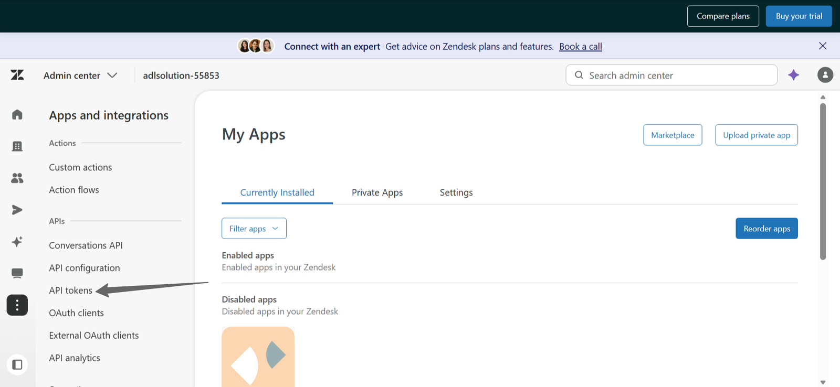840x387 pixels.
Task: Open the Home sidebar icon
Action: [17, 114]
